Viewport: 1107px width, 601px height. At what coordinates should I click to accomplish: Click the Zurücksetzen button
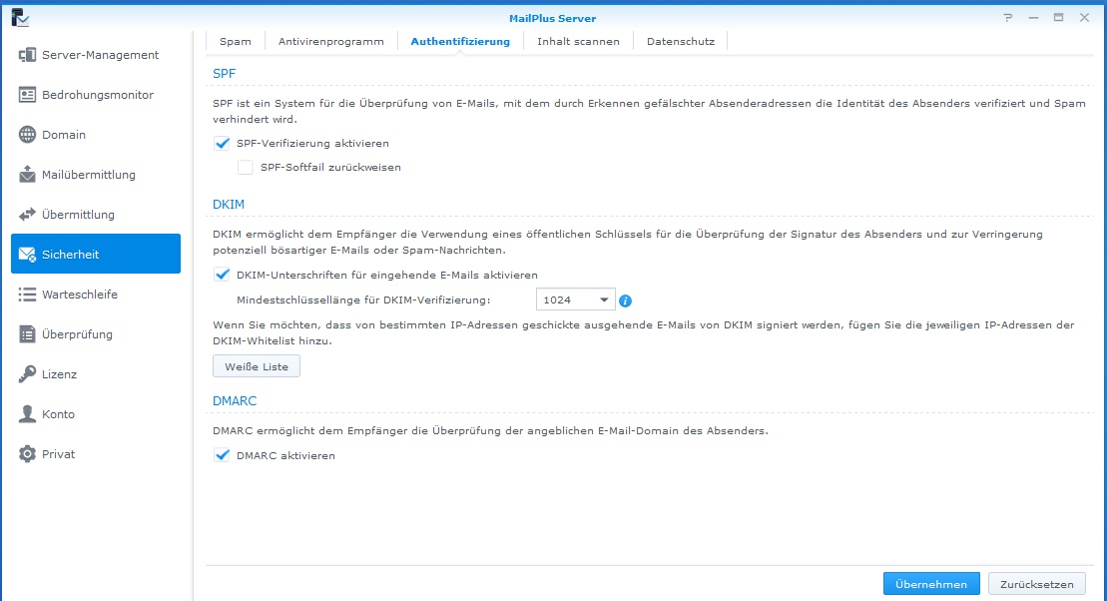click(x=1036, y=584)
